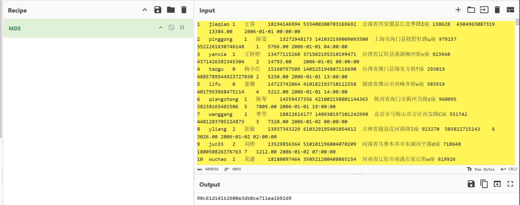This screenshot has width=520, height=205.
Task: Change the CRLF end-of-line sequence
Action: 509,169
